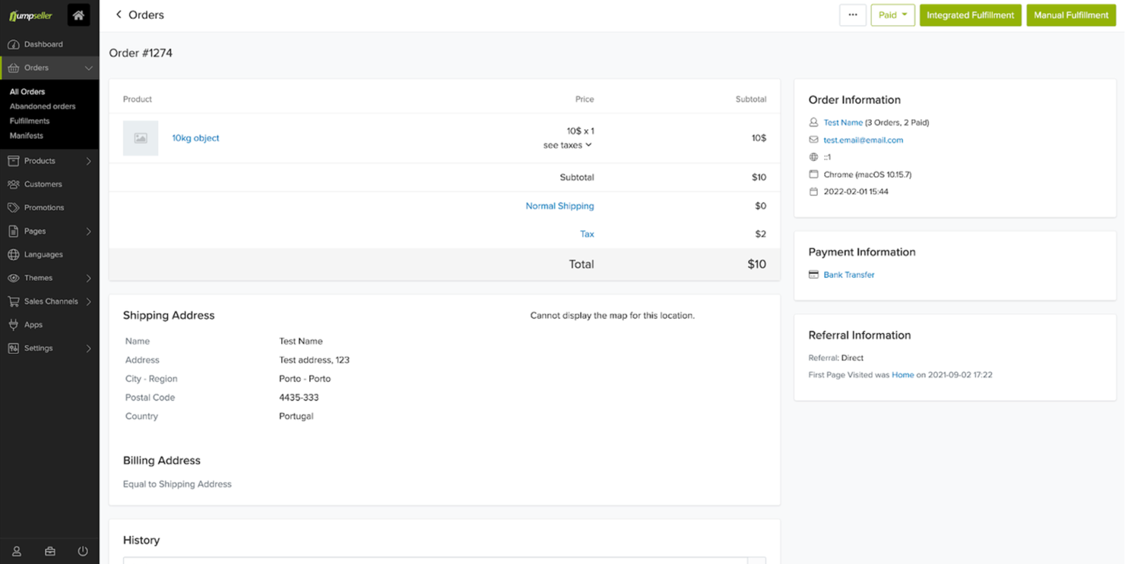
Task: Click the user profile icon in bottom bar
Action: click(16, 551)
